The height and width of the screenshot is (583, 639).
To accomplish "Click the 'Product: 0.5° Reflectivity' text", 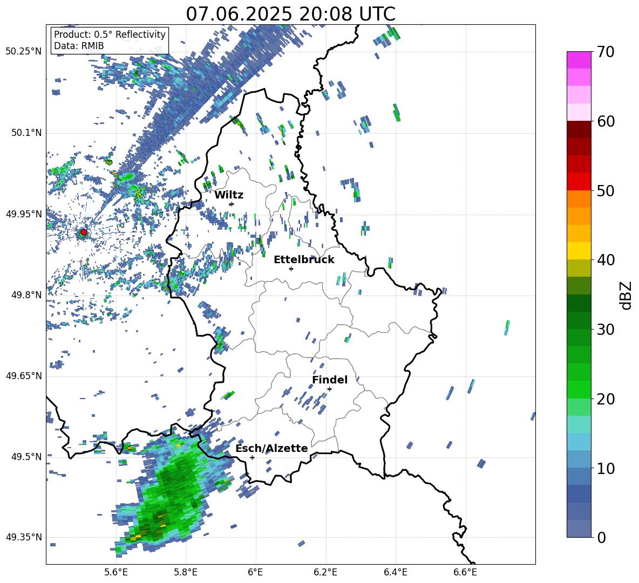I will coord(110,35).
